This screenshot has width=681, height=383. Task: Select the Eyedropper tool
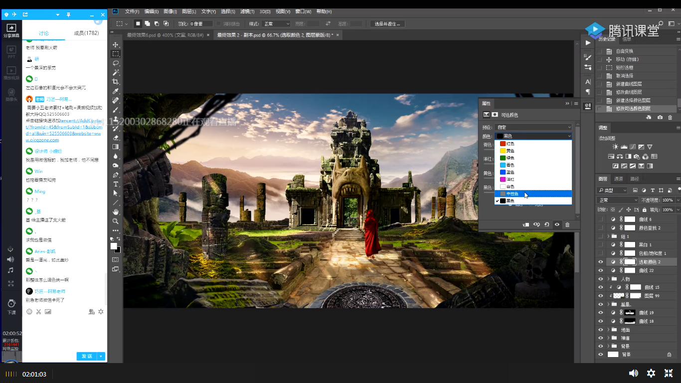click(x=116, y=91)
